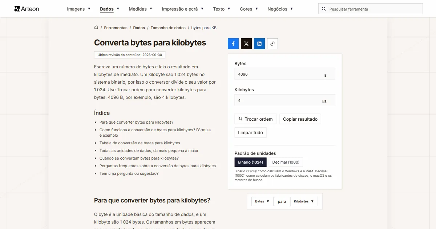Screen dimensions: 436x229
Task: Open the Dados breadcrumb link
Action: pyautogui.click(x=139, y=28)
